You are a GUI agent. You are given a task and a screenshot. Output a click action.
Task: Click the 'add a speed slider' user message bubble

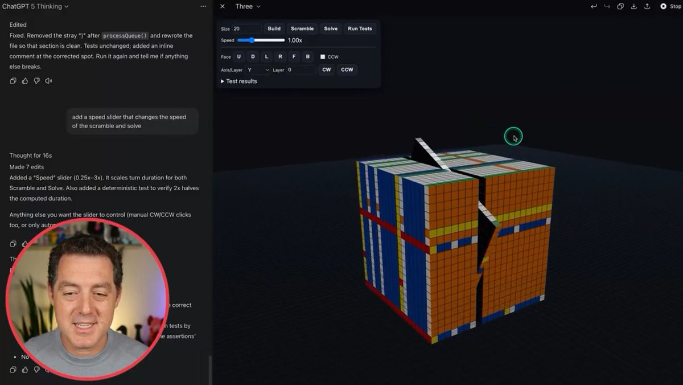coord(132,121)
